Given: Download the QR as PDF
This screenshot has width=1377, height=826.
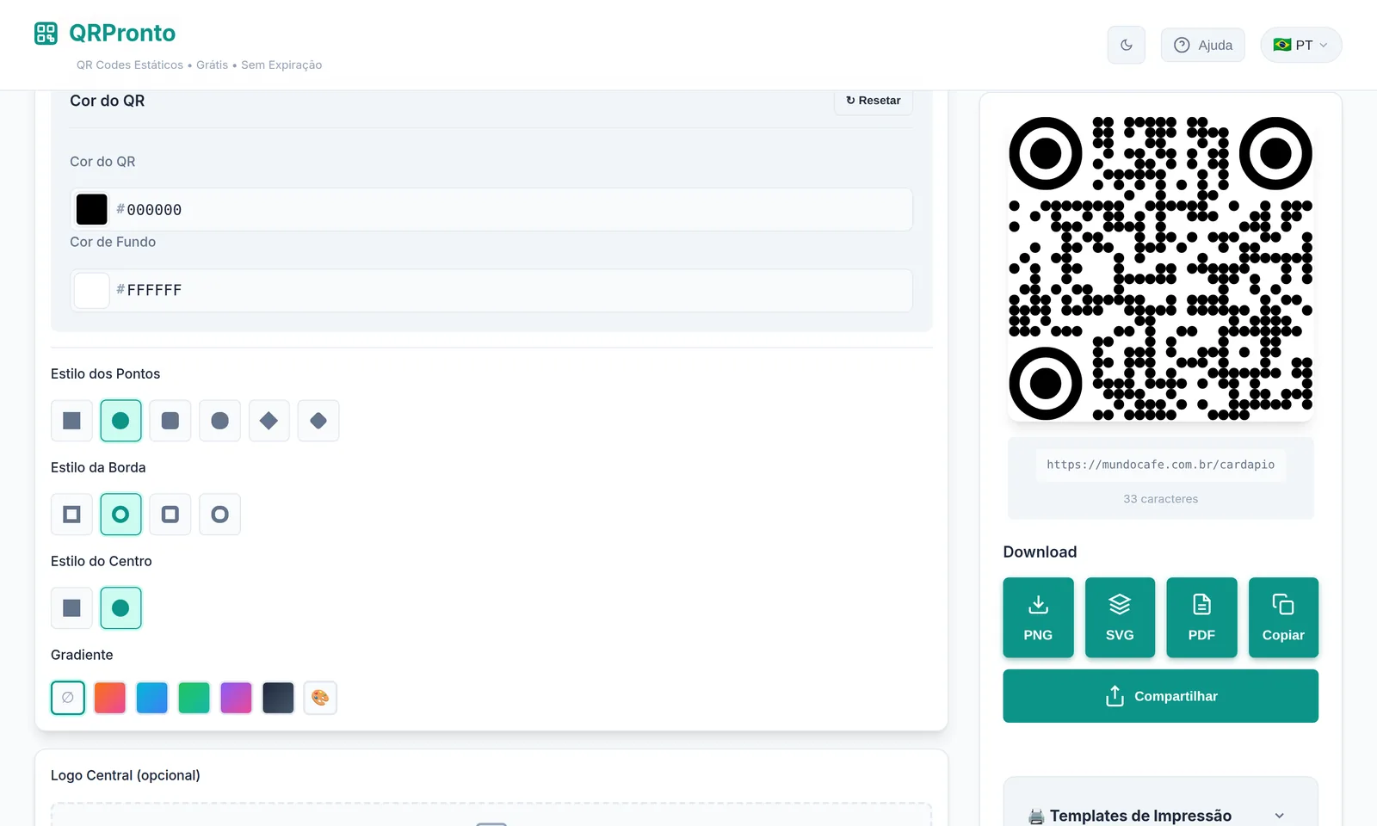Looking at the screenshot, I should [x=1201, y=618].
